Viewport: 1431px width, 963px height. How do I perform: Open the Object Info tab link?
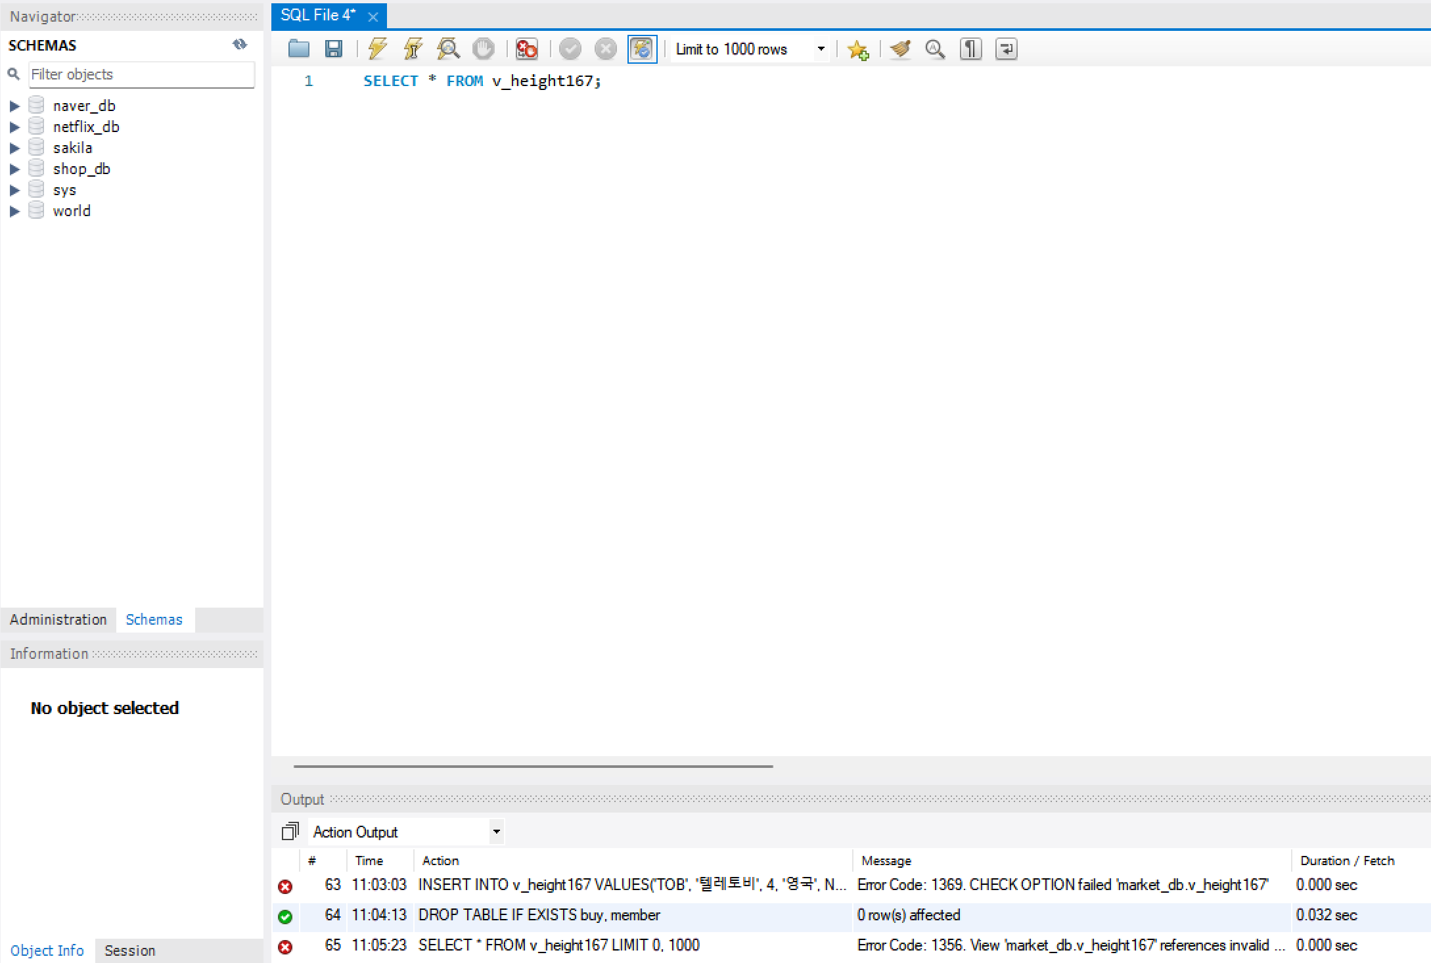tap(47, 951)
